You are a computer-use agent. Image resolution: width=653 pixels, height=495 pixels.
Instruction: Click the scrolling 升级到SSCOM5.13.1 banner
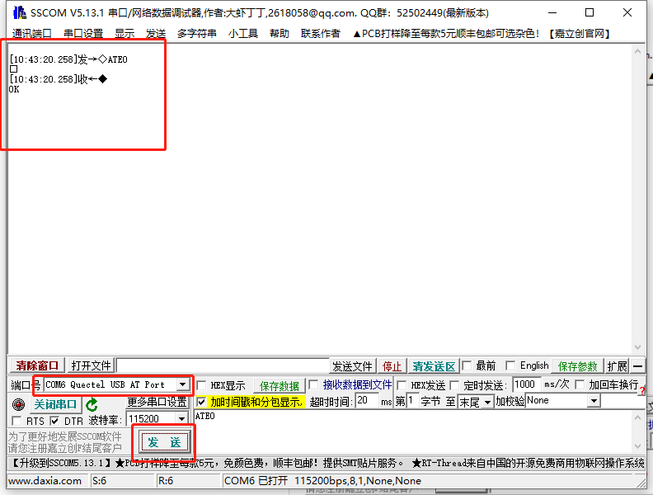[x=327, y=463]
